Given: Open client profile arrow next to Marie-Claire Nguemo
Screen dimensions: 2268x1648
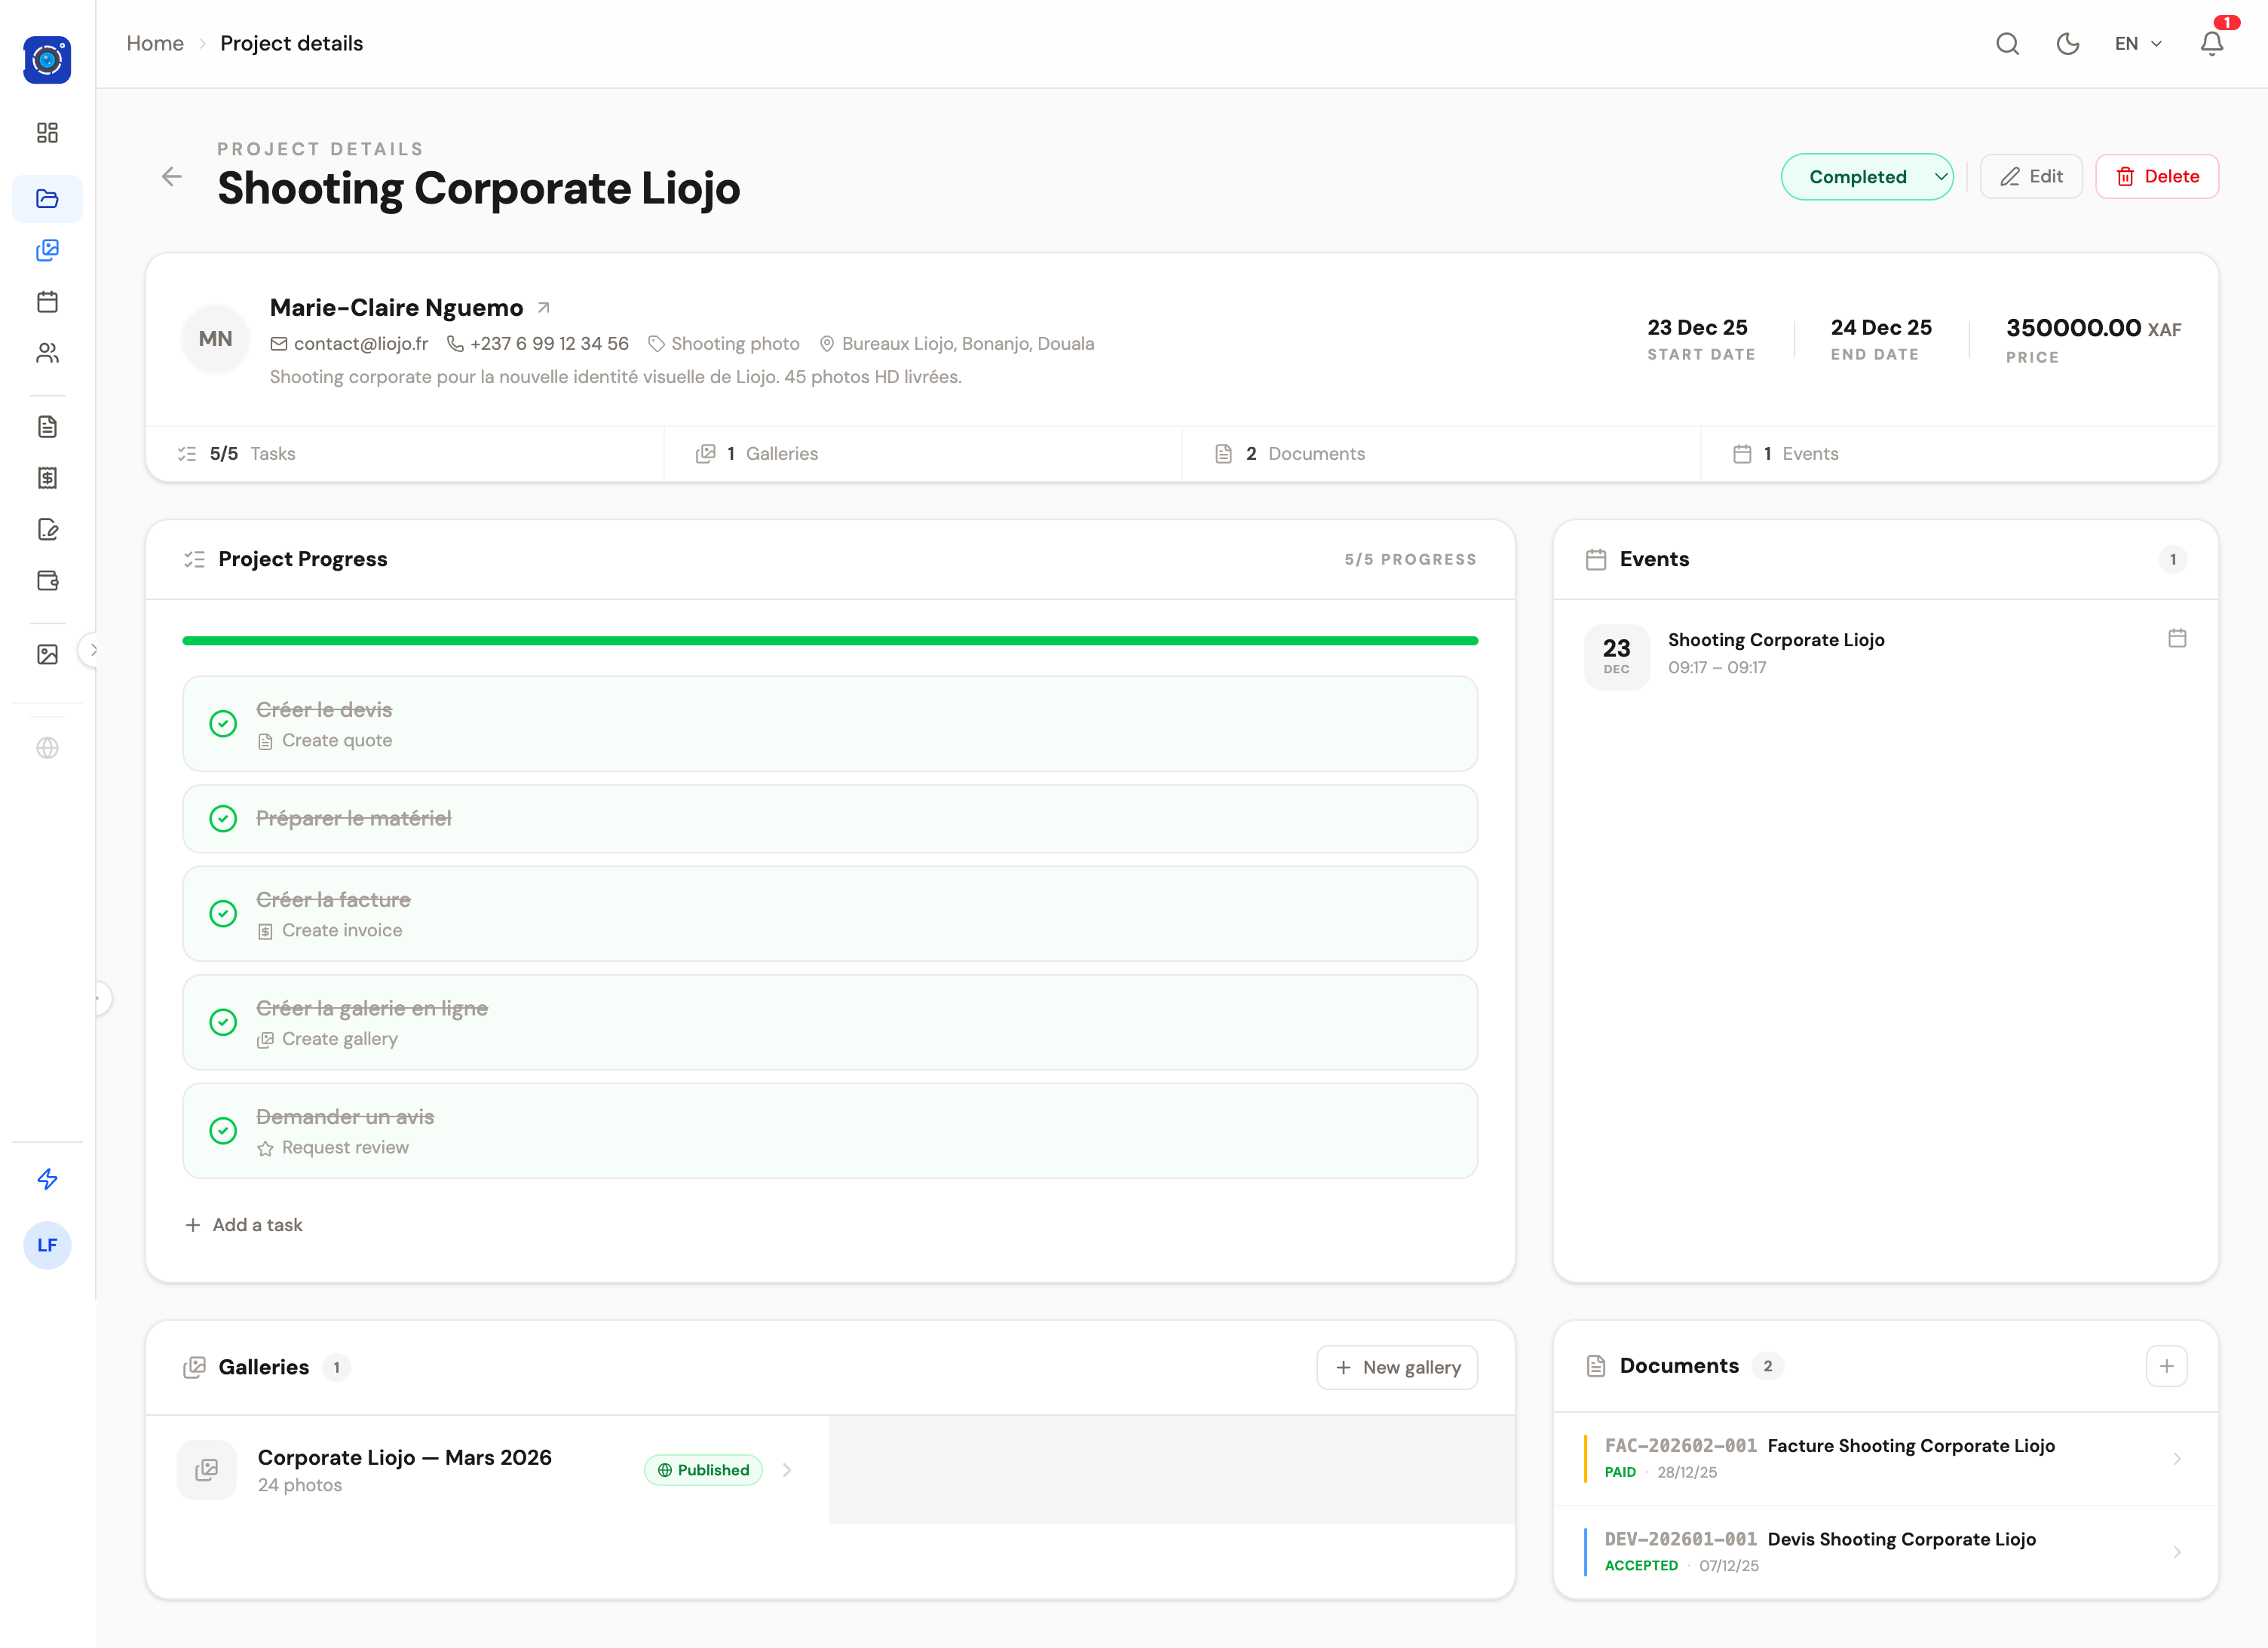Looking at the screenshot, I should (x=544, y=308).
